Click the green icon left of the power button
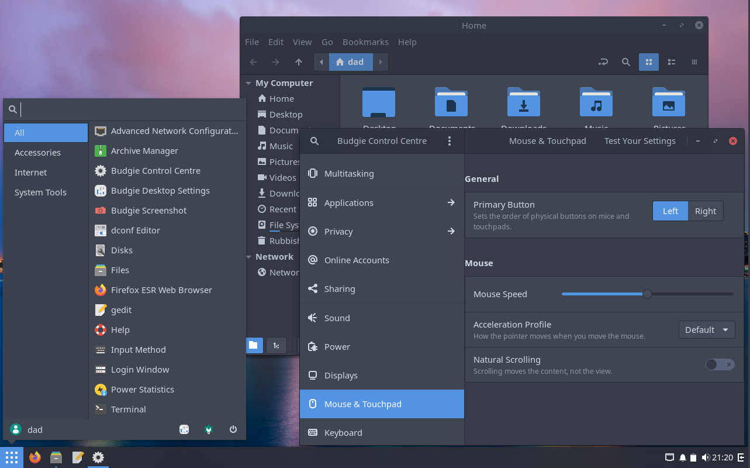The image size is (750, 468). click(209, 429)
